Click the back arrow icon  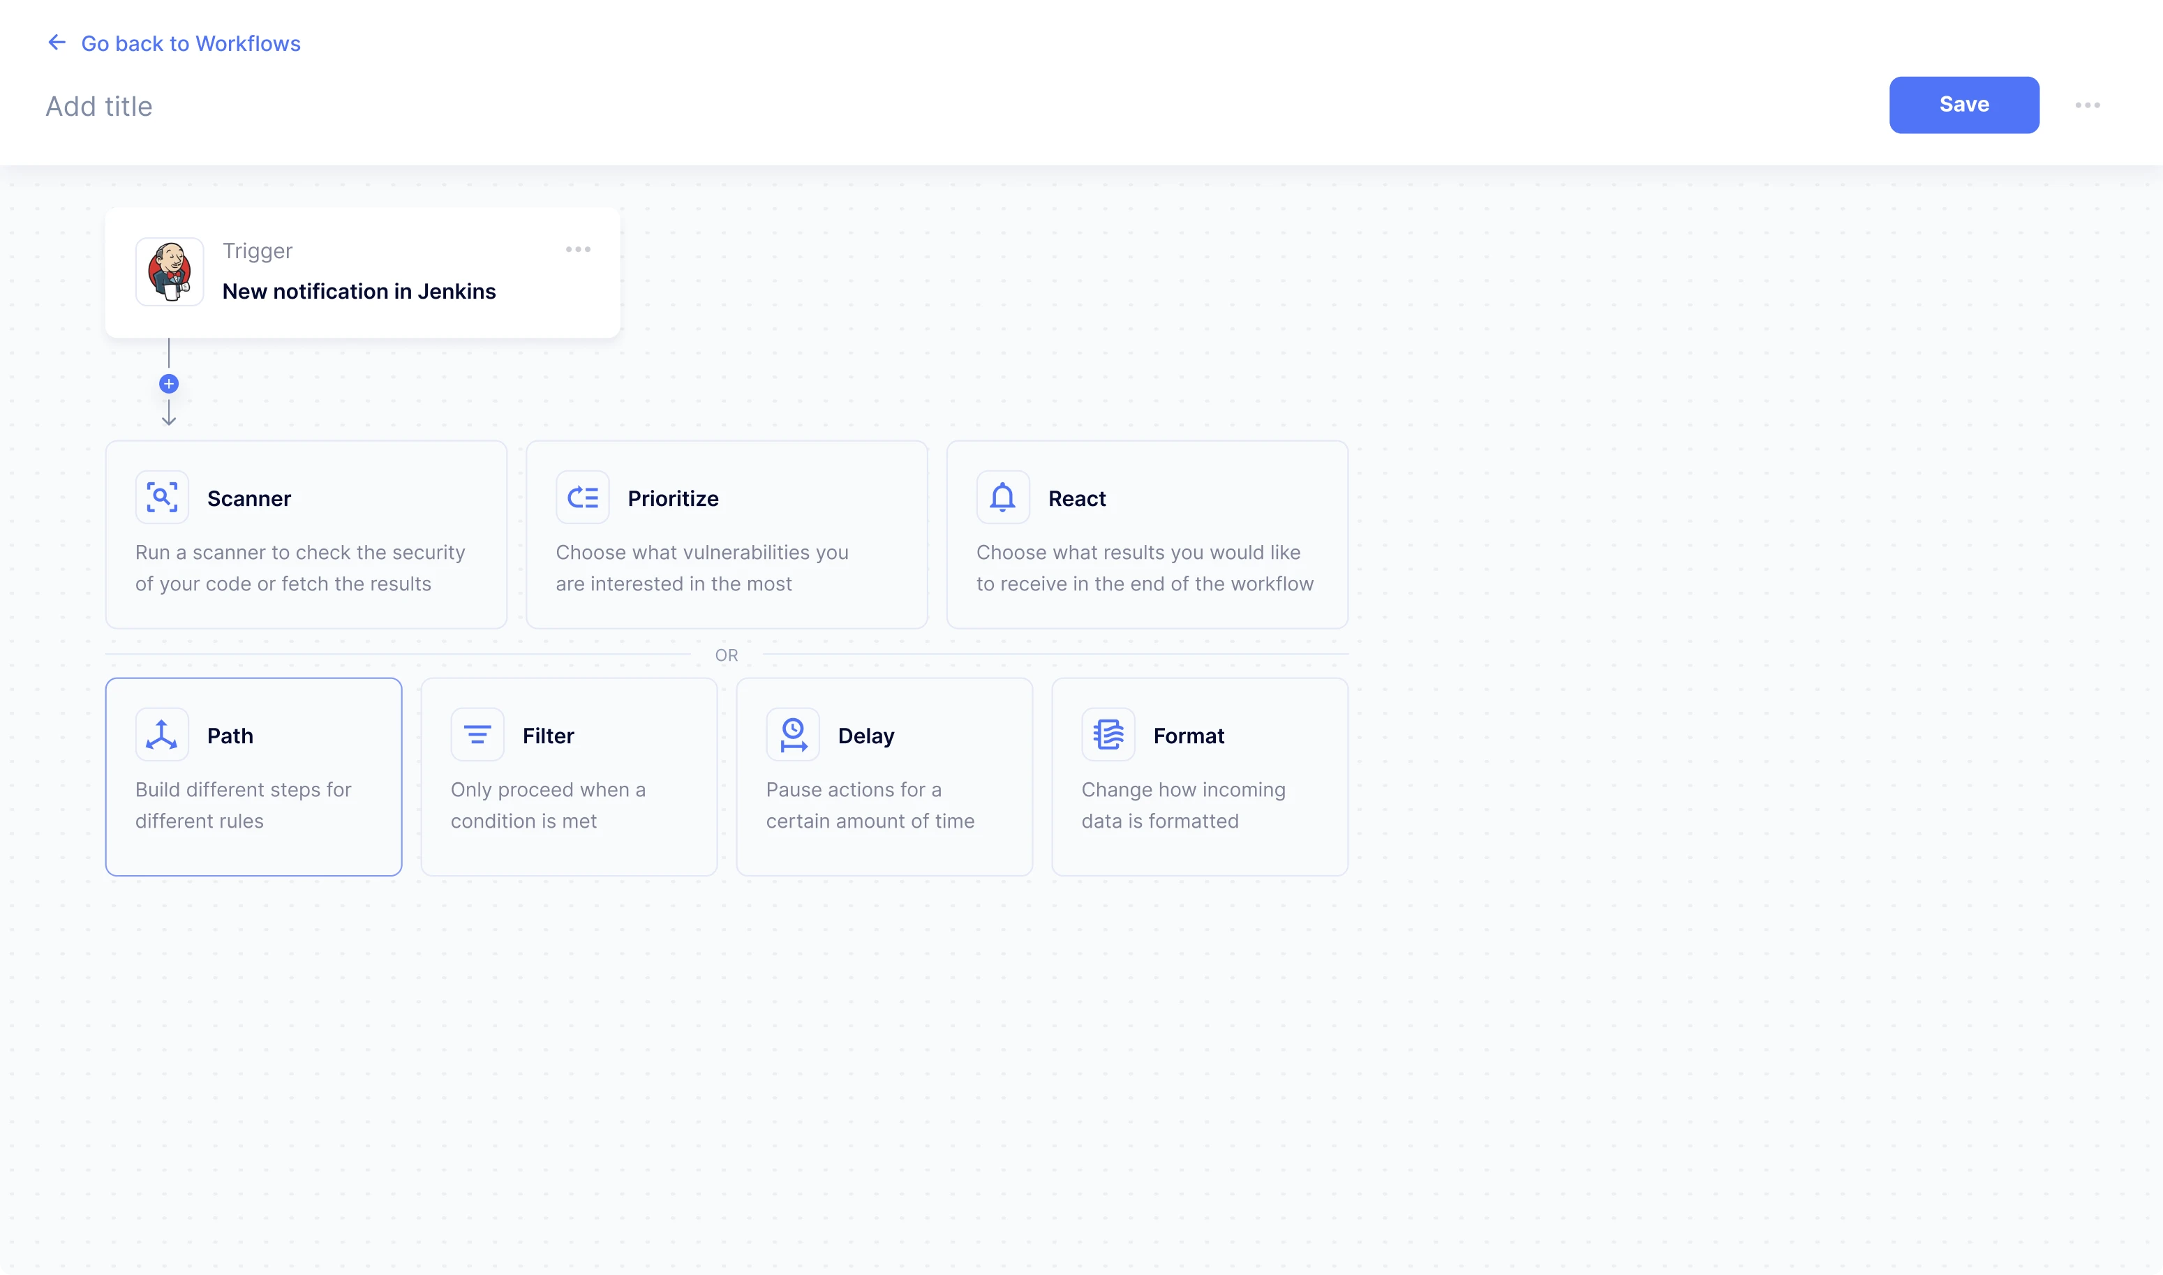(x=56, y=42)
